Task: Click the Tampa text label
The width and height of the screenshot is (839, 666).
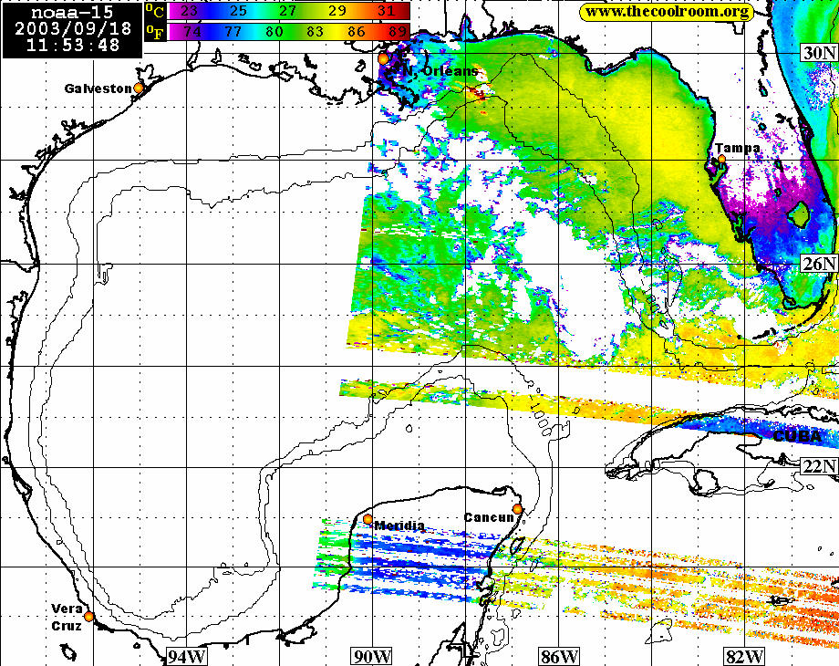Action: click(x=738, y=148)
